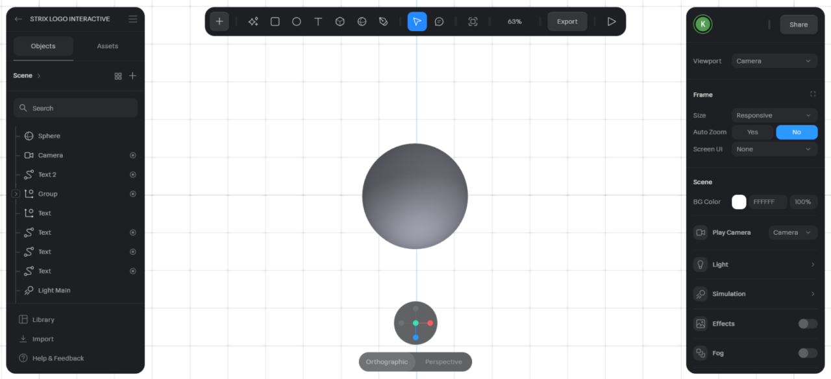Click the circle indicator on the Group row

click(132, 194)
